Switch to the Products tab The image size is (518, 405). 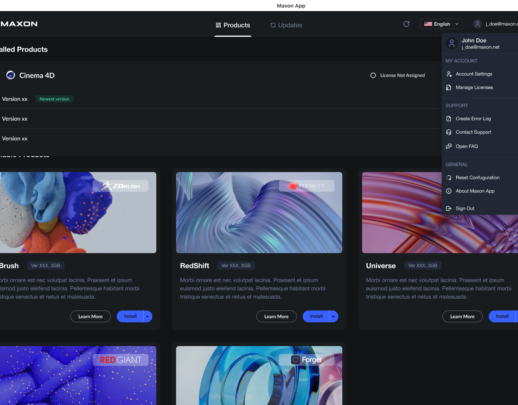(233, 25)
